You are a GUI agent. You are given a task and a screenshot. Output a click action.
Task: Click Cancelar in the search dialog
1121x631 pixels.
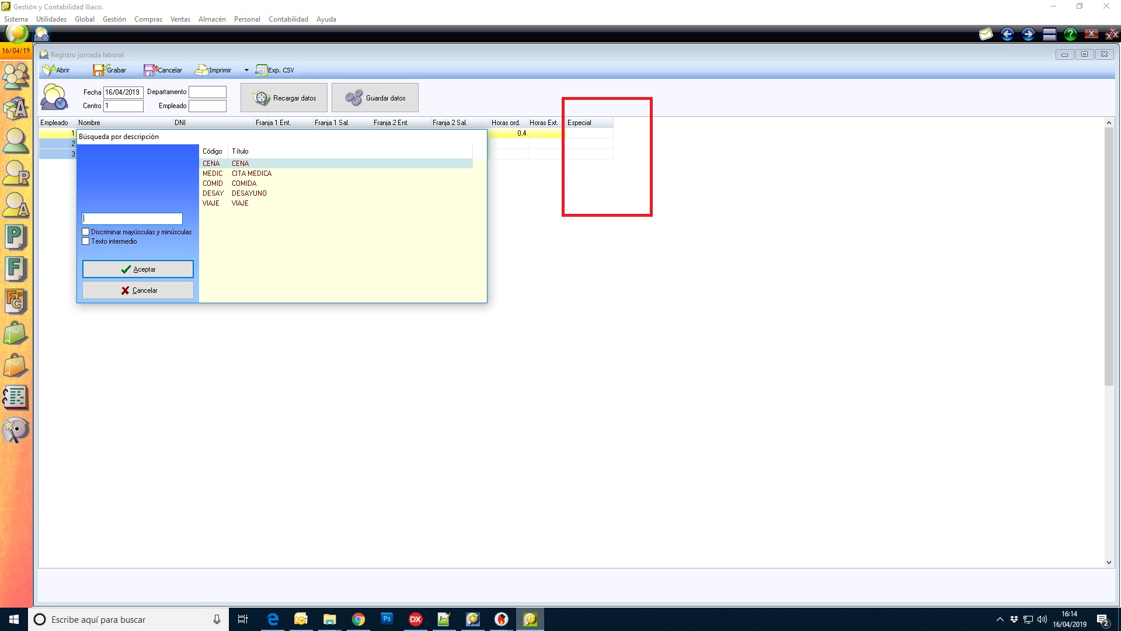(x=138, y=290)
